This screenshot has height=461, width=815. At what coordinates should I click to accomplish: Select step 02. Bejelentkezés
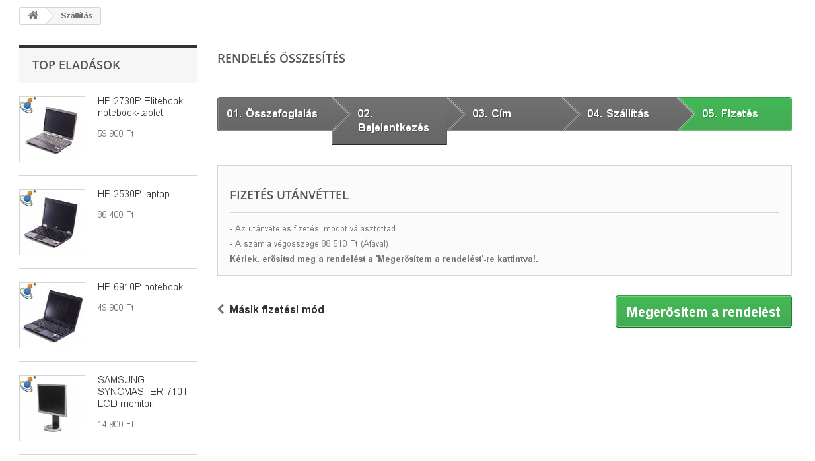coord(393,121)
